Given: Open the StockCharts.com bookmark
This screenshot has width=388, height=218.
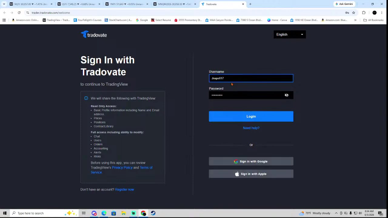Looking at the screenshot, I should point(118,20).
